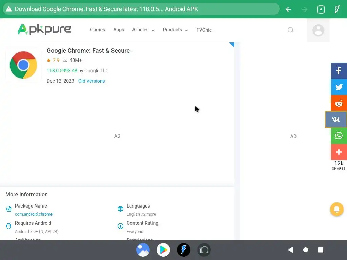Launch the Camera app from taskbar
The height and width of the screenshot is (260, 347).
pos(204,250)
